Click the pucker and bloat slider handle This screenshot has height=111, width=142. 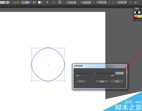coord(94,73)
